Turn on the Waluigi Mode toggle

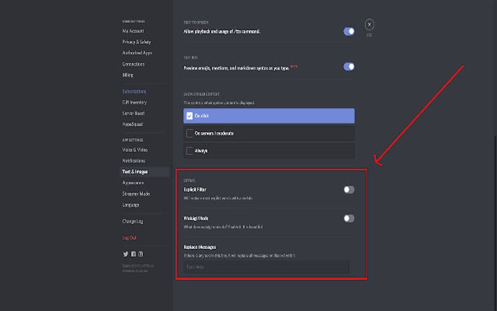click(349, 218)
